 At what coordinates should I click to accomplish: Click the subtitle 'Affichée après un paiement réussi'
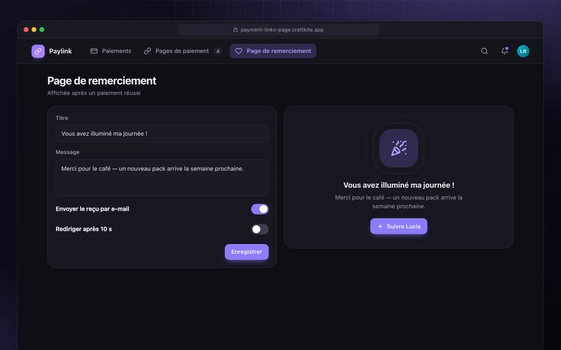point(94,93)
